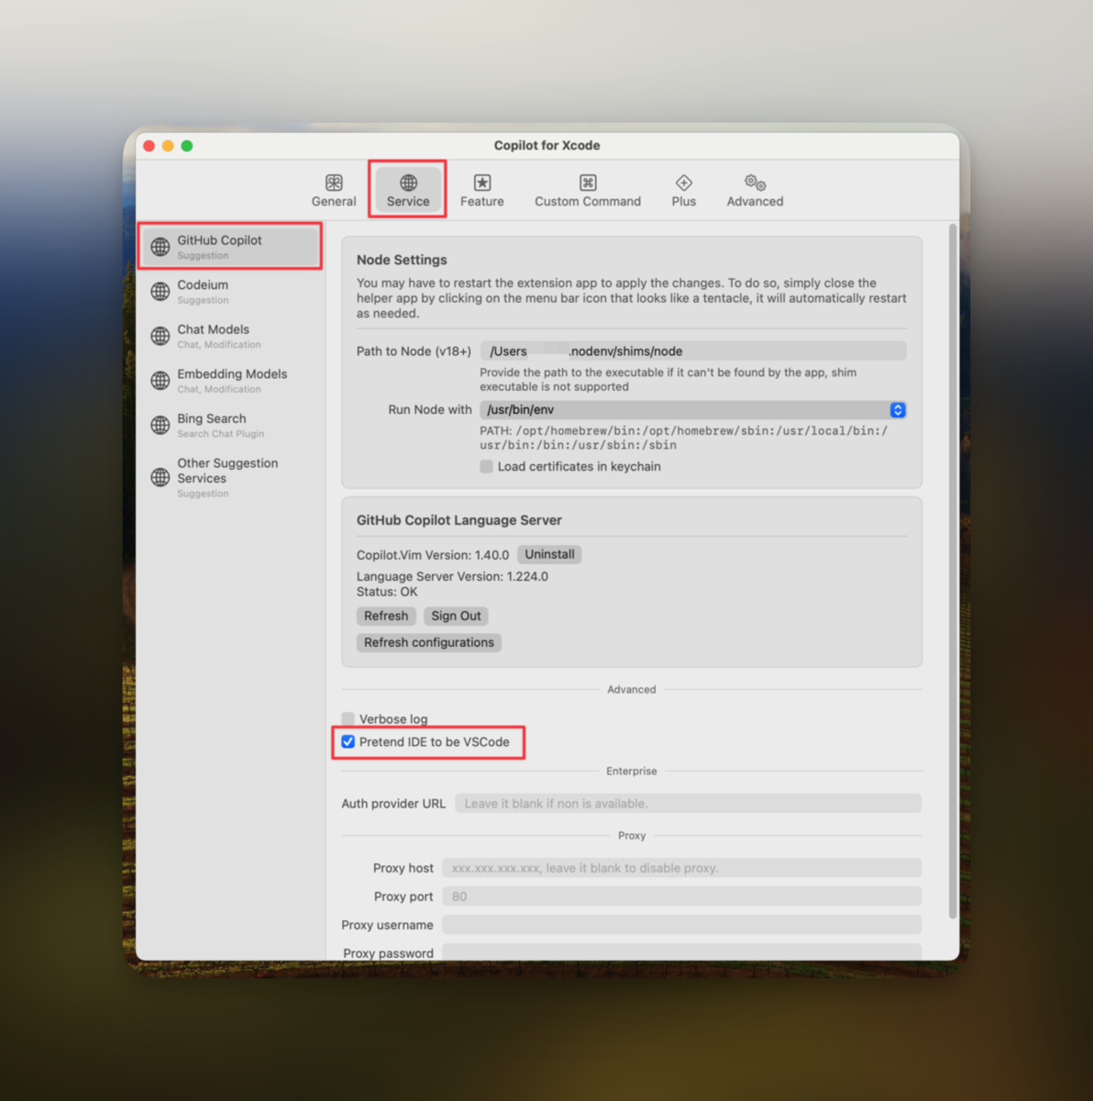
Task: Click the Node Settings heading
Action: click(x=402, y=260)
